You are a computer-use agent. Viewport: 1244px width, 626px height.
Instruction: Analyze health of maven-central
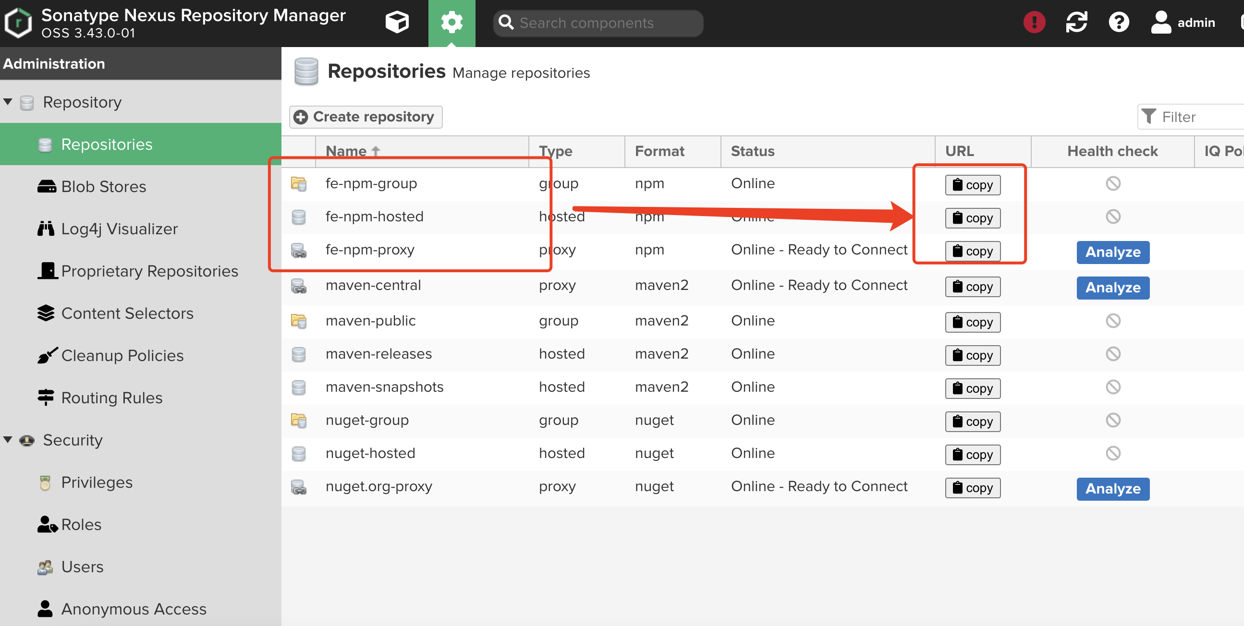pyautogui.click(x=1113, y=288)
